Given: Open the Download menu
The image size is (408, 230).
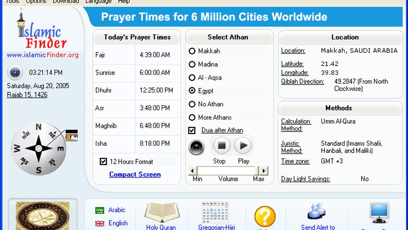Looking at the screenshot, I should [66, 1].
